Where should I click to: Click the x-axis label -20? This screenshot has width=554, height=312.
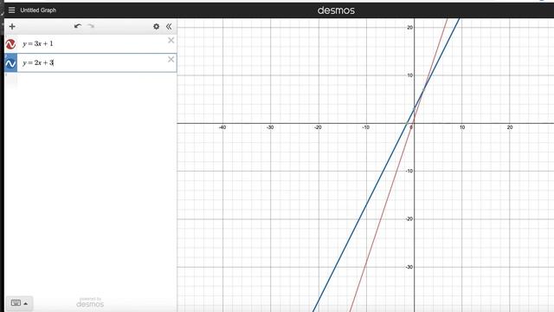click(318, 127)
